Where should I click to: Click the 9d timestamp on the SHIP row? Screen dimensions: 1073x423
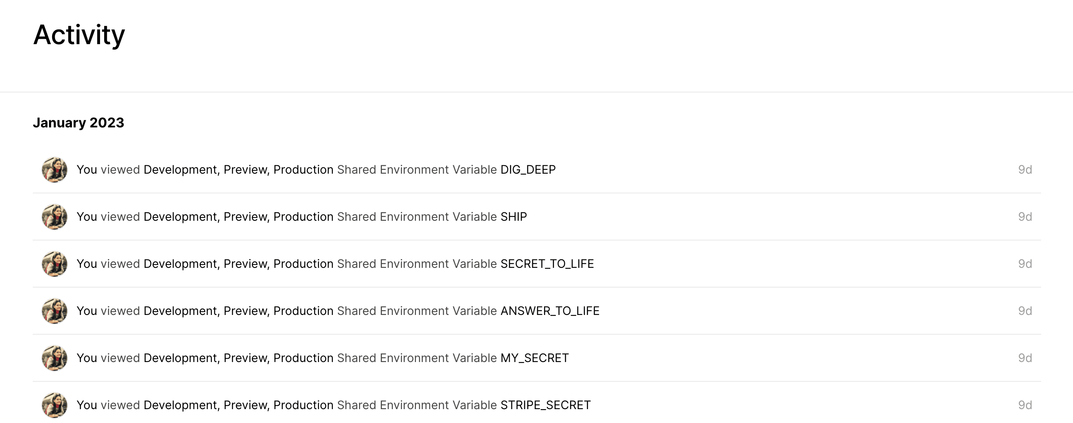(x=1025, y=217)
